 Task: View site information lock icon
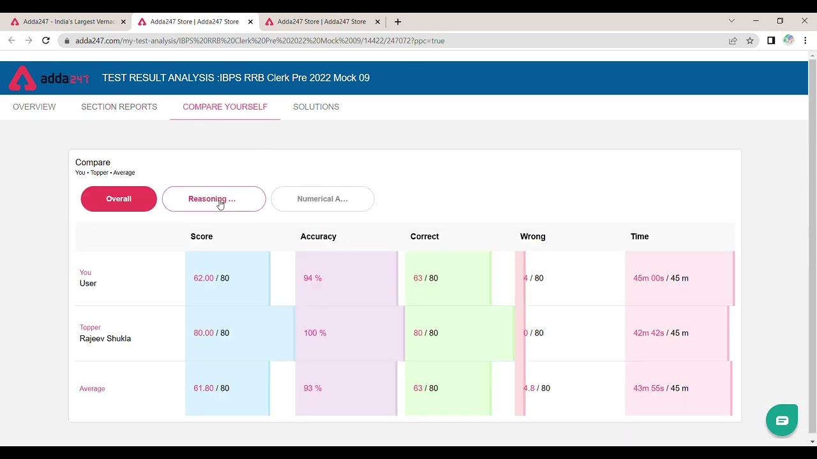coord(66,41)
